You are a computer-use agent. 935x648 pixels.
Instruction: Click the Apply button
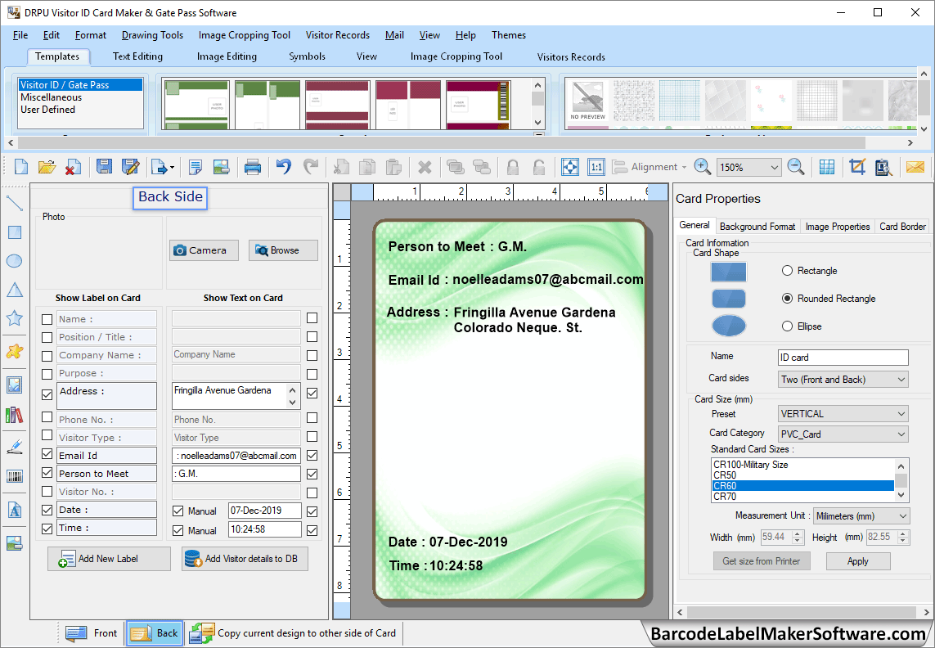point(857,561)
